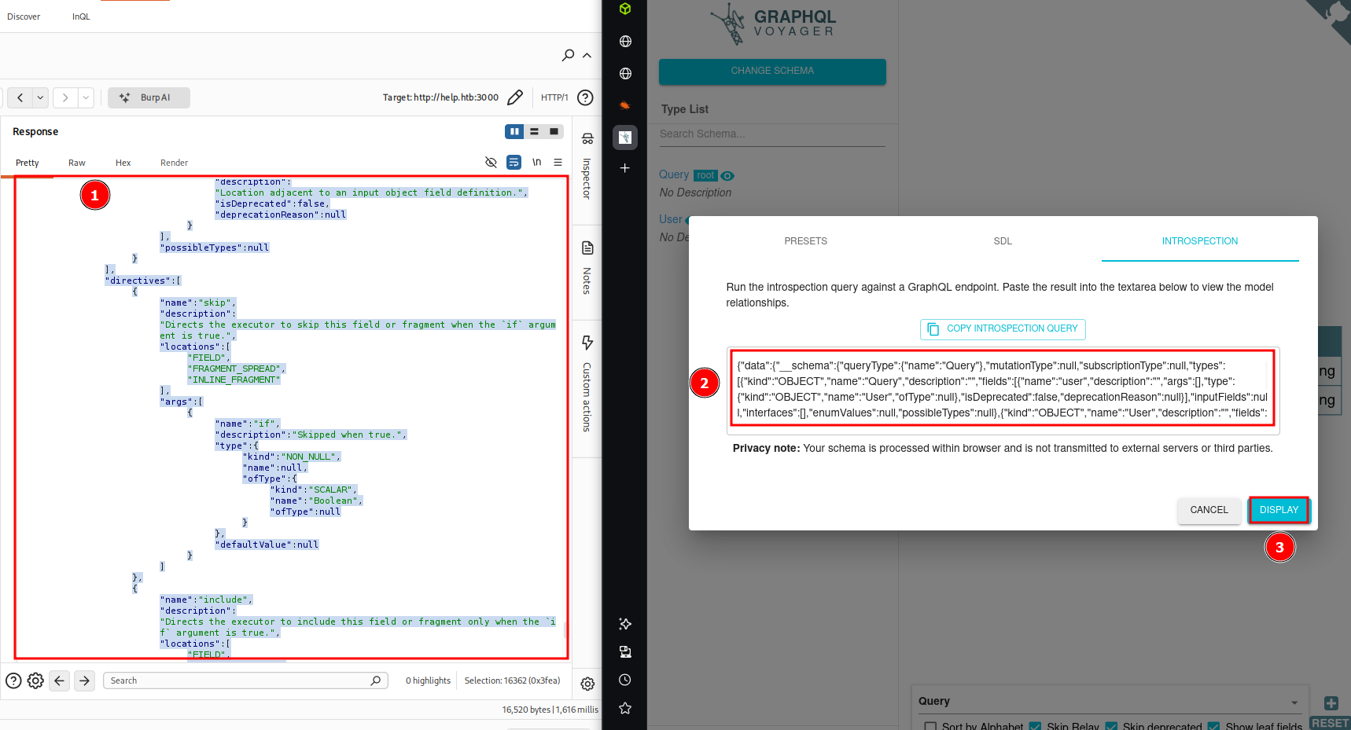The width and height of the screenshot is (1351, 730).
Task: Open search help question mark icon
Action: pos(13,680)
